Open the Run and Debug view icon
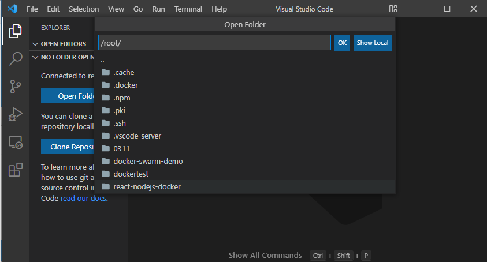The height and width of the screenshot is (262, 487). coord(15,114)
